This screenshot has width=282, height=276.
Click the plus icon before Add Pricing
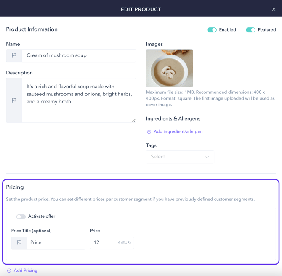[9, 271]
